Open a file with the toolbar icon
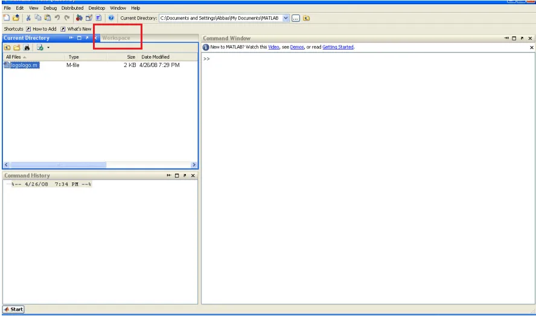Screen dimensions: 536x316 pos(16,18)
